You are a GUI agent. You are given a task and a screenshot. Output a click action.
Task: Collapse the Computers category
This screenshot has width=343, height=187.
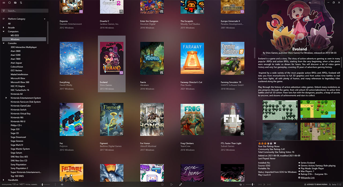click(x=3, y=32)
